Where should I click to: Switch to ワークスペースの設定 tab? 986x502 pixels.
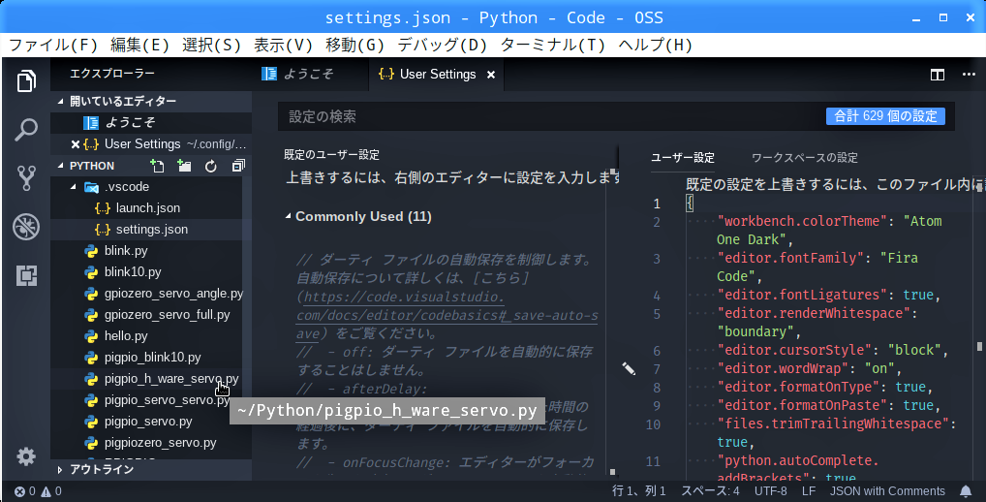[x=804, y=157]
